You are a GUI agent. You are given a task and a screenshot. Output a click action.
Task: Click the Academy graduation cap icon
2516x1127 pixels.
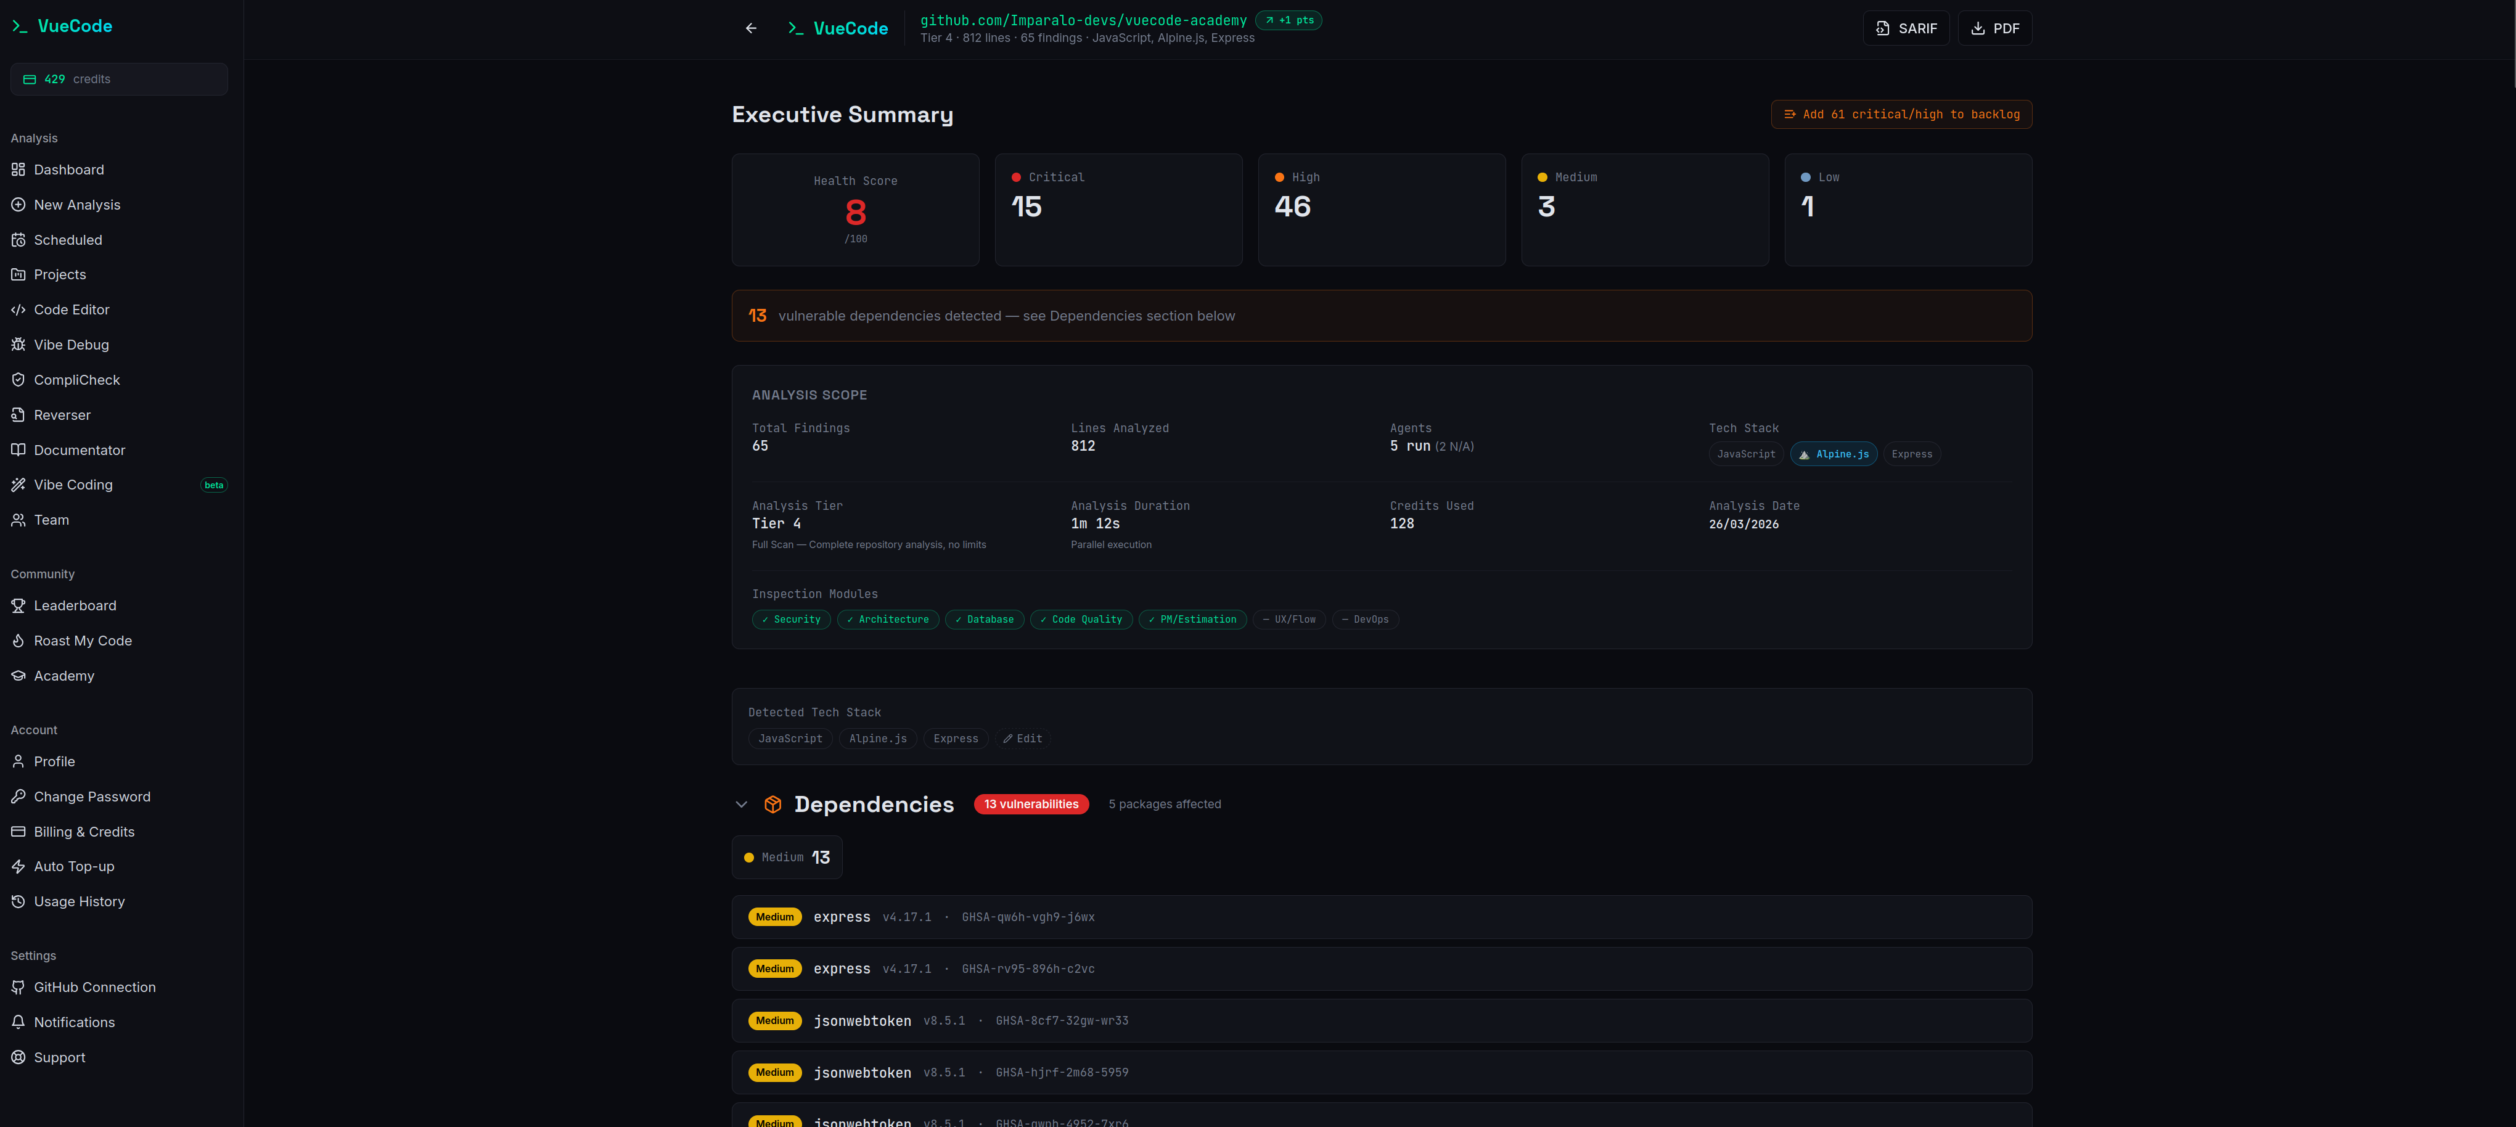pyautogui.click(x=18, y=676)
